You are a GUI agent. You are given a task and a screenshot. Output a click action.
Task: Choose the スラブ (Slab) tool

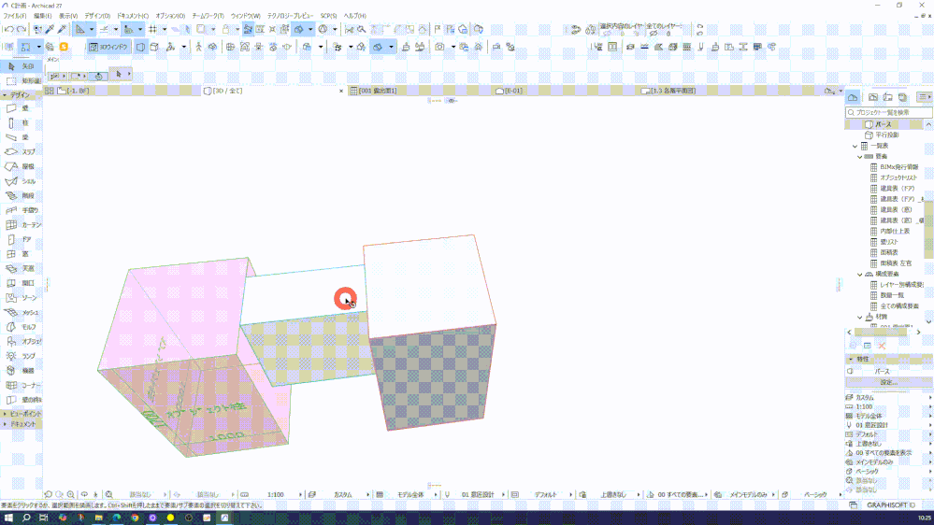(x=19, y=151)
